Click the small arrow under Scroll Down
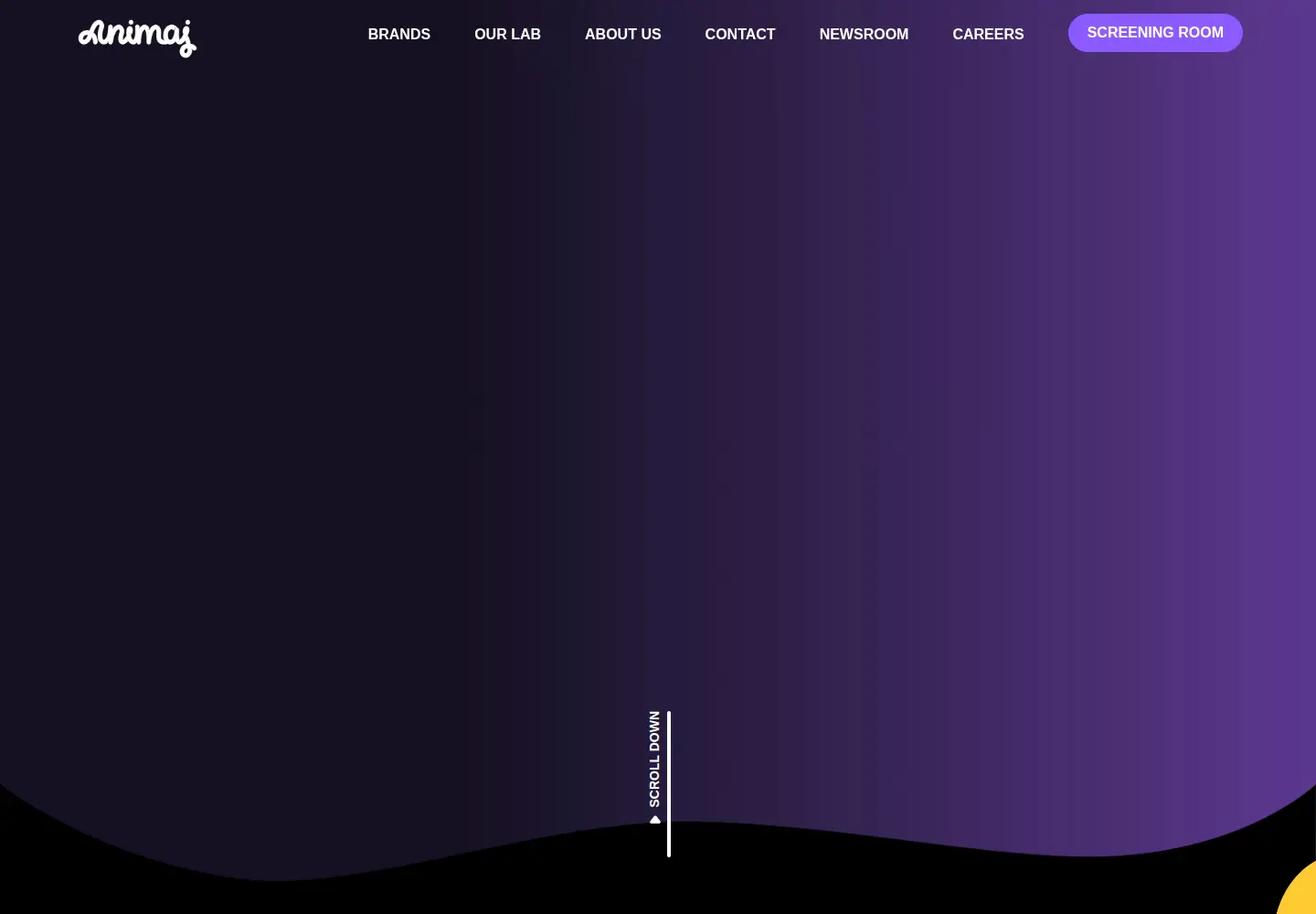Screen dimensions: 1316x914 coord(654,820)
